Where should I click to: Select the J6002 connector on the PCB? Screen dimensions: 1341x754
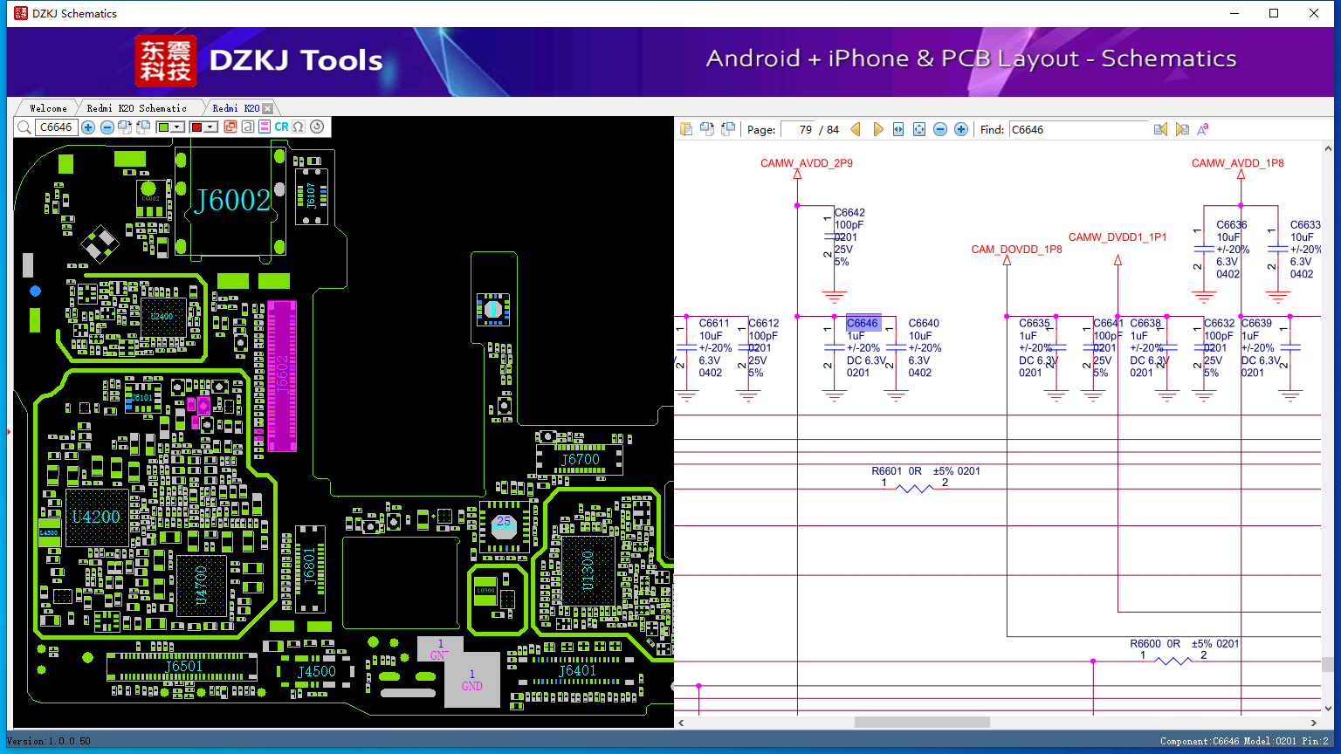pos(231,201)
